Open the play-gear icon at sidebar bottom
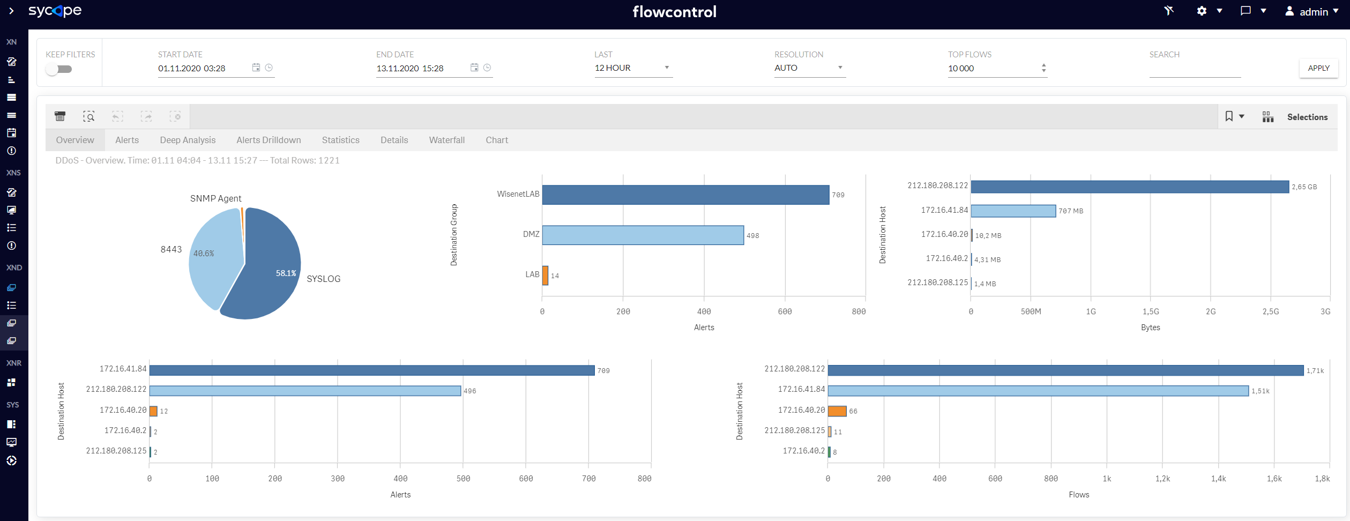 (x=11, y=460)
